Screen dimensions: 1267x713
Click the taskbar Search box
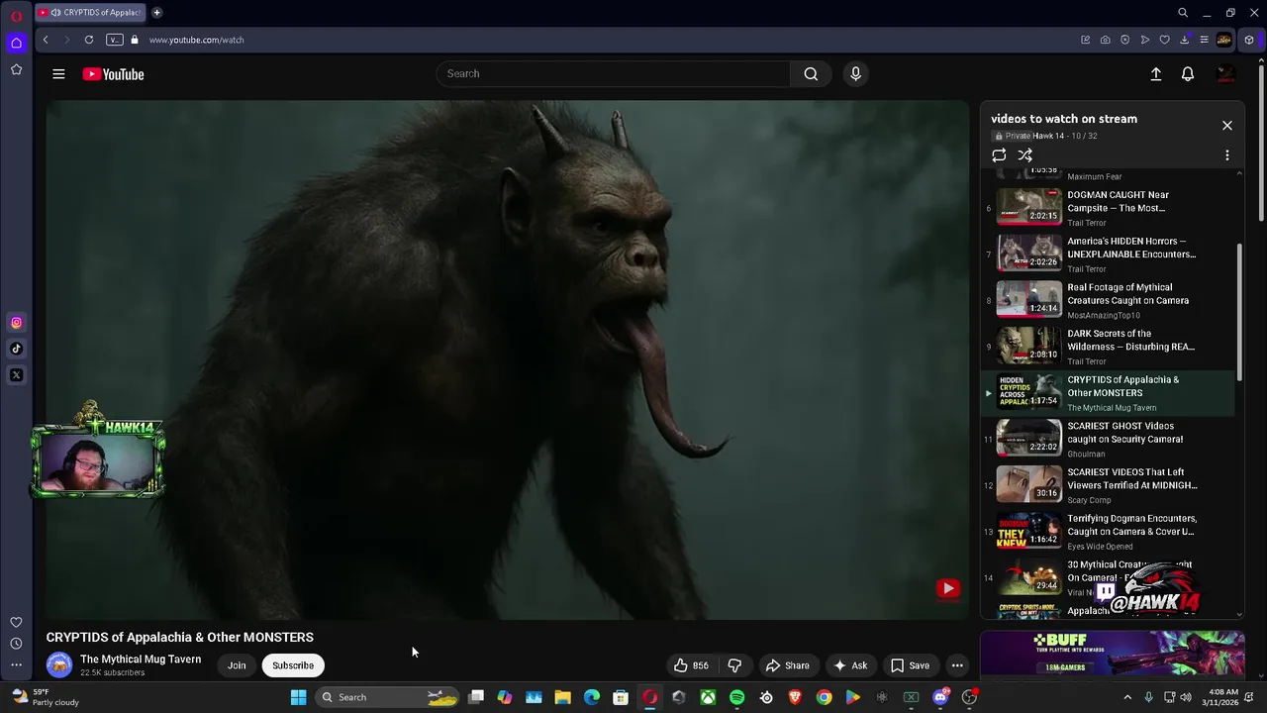point(388,697)
